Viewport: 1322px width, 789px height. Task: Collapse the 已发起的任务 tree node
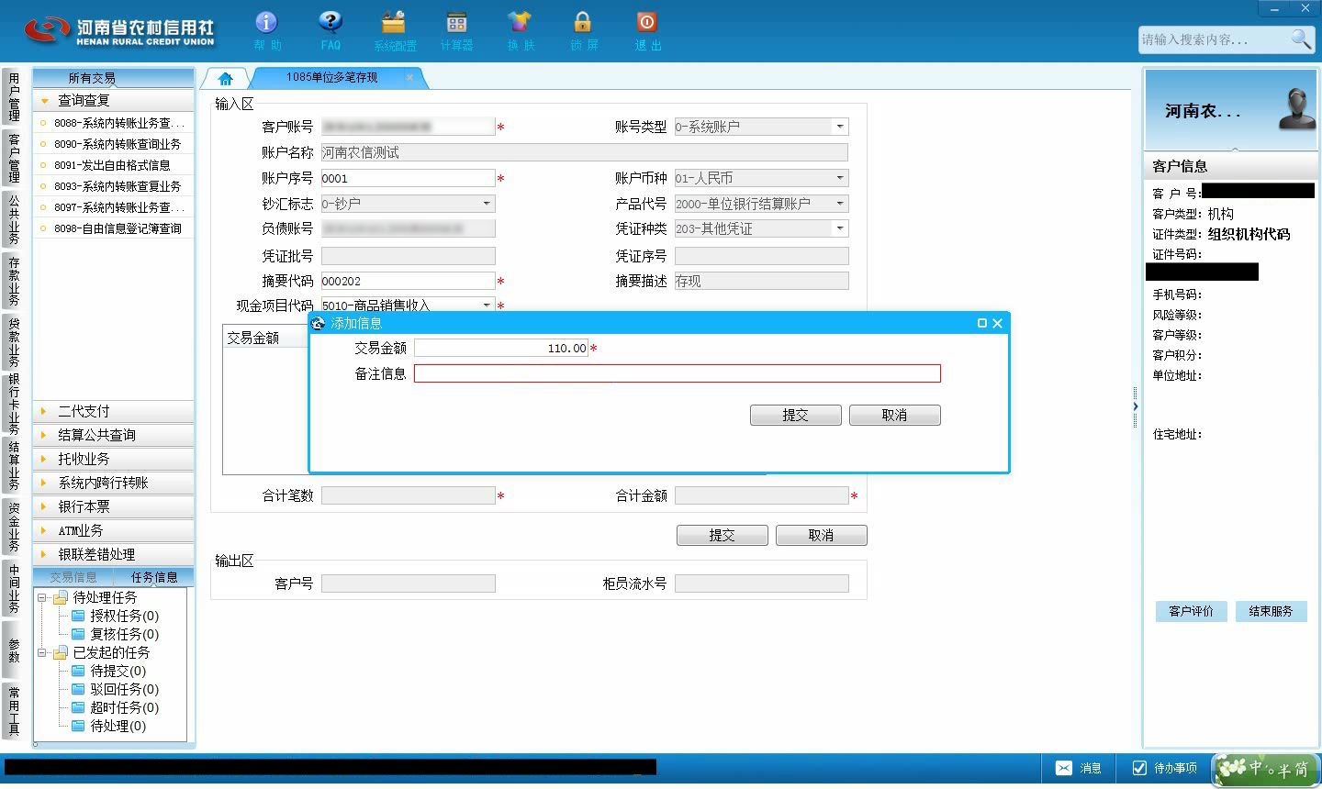click(x=42, y=652)
